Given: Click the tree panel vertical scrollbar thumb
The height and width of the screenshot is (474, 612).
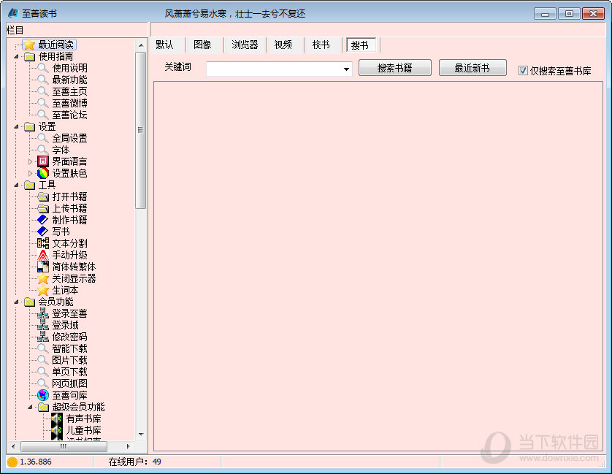Looking at the screenshot, I should (140, 130).
